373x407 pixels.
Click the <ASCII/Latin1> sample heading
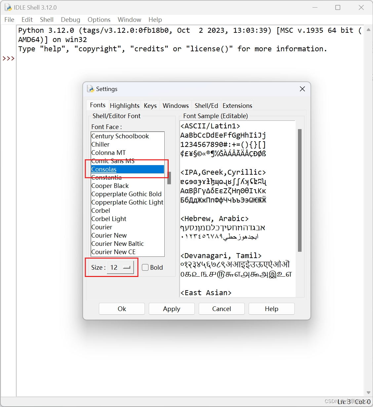[x=210, y=126]
